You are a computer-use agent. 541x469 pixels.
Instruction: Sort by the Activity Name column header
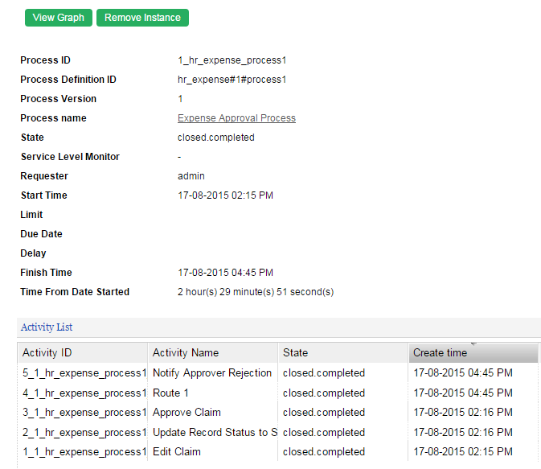(186, 352)
